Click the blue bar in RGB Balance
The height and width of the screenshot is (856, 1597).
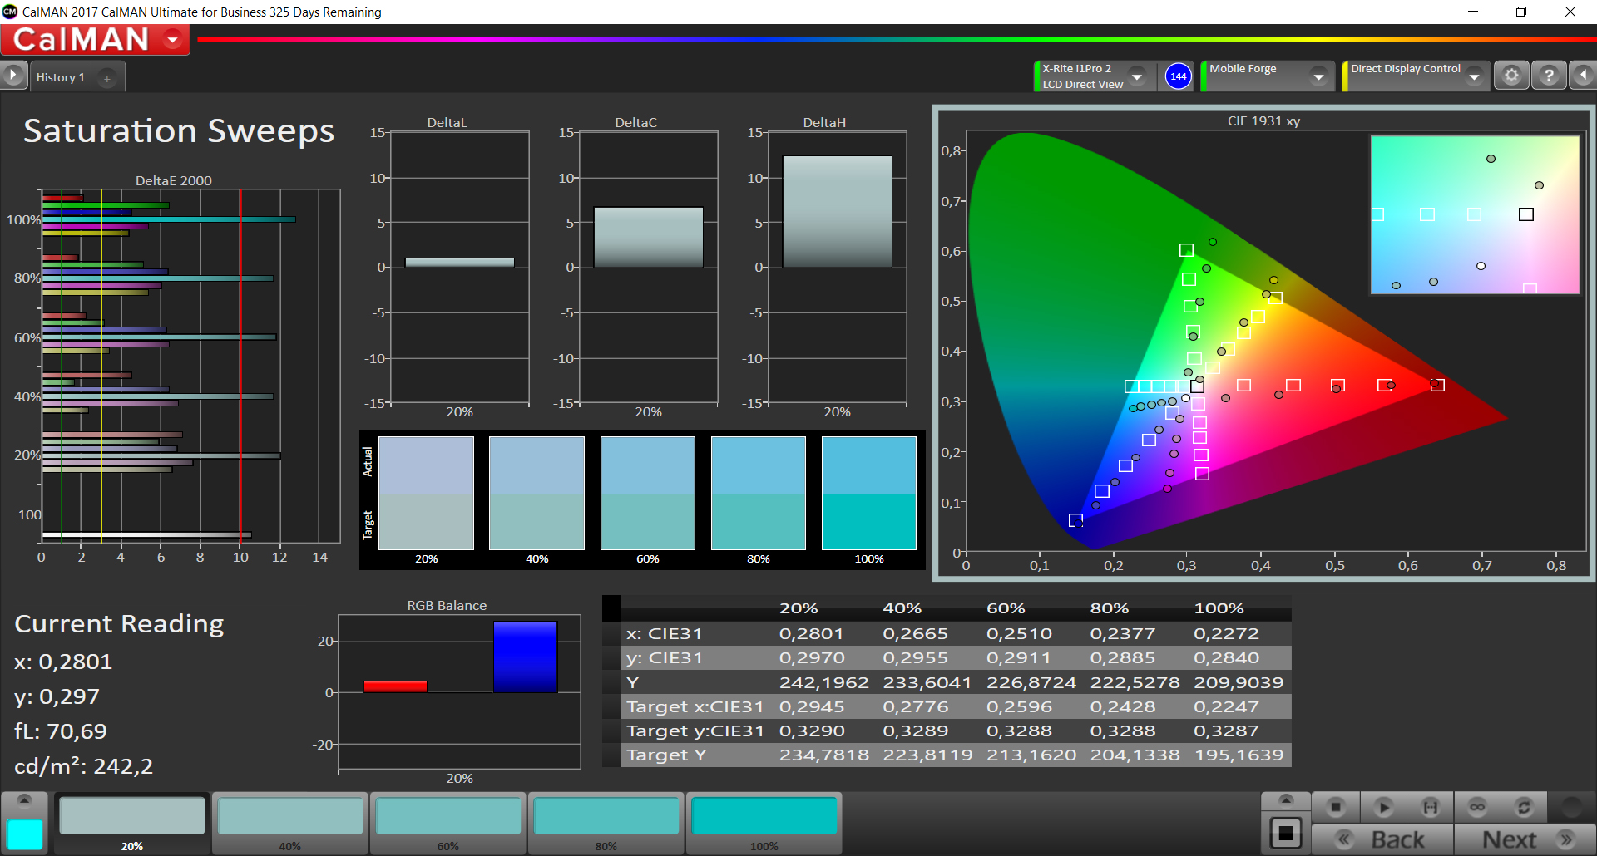[x=525, y=657]
